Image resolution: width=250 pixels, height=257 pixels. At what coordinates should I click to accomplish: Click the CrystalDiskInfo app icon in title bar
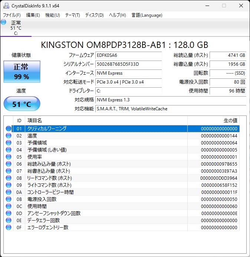pos(6,6)
